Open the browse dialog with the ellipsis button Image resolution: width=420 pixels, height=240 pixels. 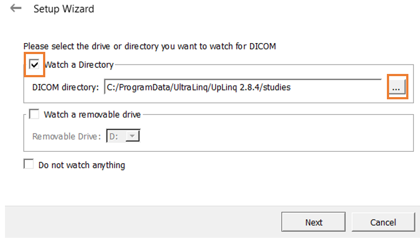tap(396, 87)
